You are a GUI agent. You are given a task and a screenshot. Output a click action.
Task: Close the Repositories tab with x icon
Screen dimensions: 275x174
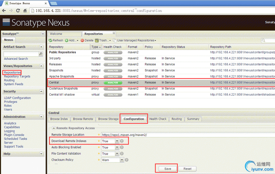tap(114, 33)
